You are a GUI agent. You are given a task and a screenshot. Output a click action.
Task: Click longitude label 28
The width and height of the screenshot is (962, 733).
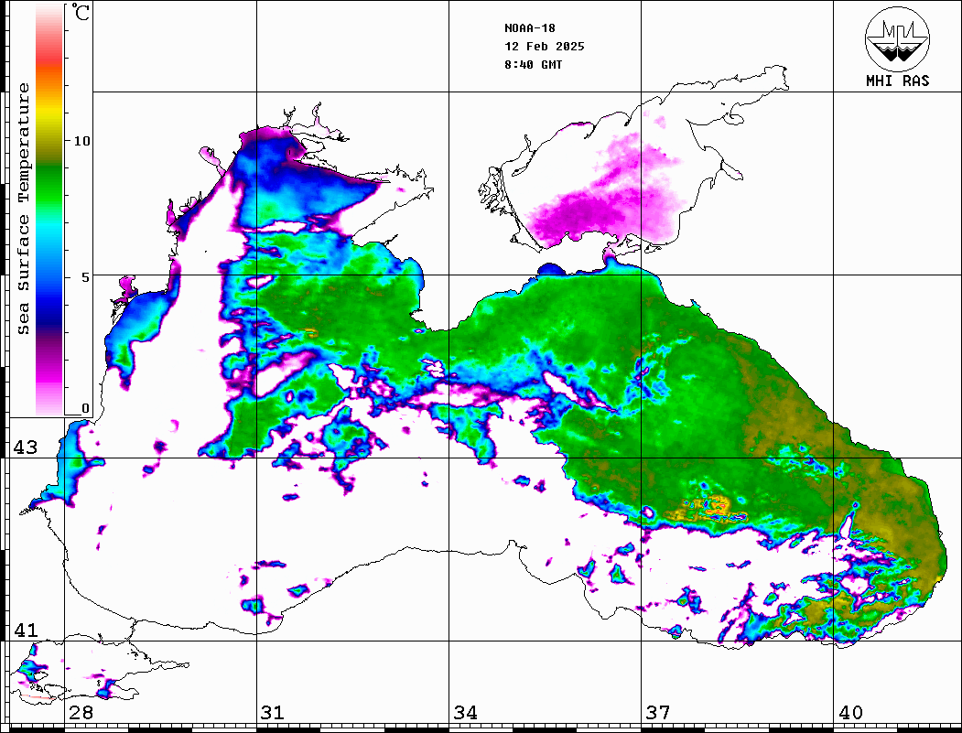click(x=81, y=712)
